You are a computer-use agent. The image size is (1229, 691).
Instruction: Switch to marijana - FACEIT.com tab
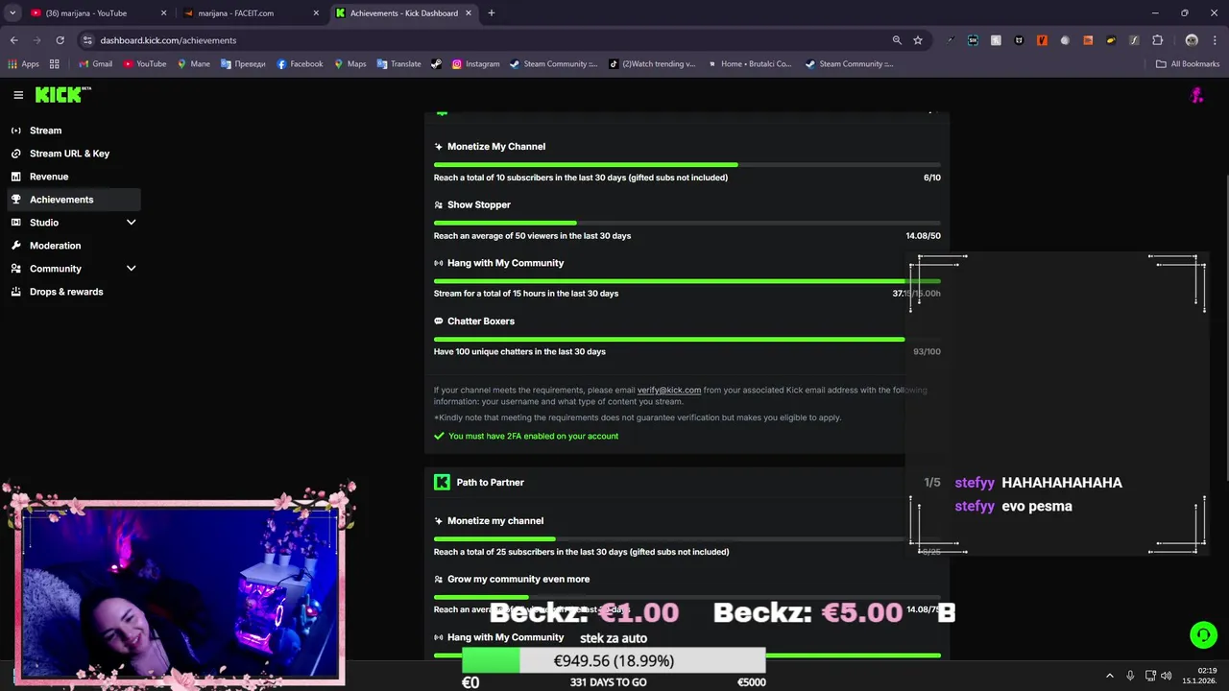[236, 13]
